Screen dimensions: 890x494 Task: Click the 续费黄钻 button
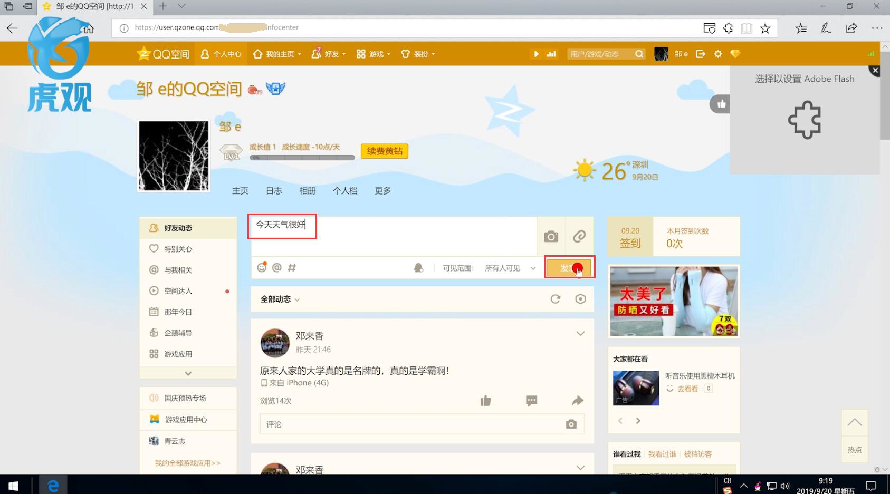(x=385, y=151)
